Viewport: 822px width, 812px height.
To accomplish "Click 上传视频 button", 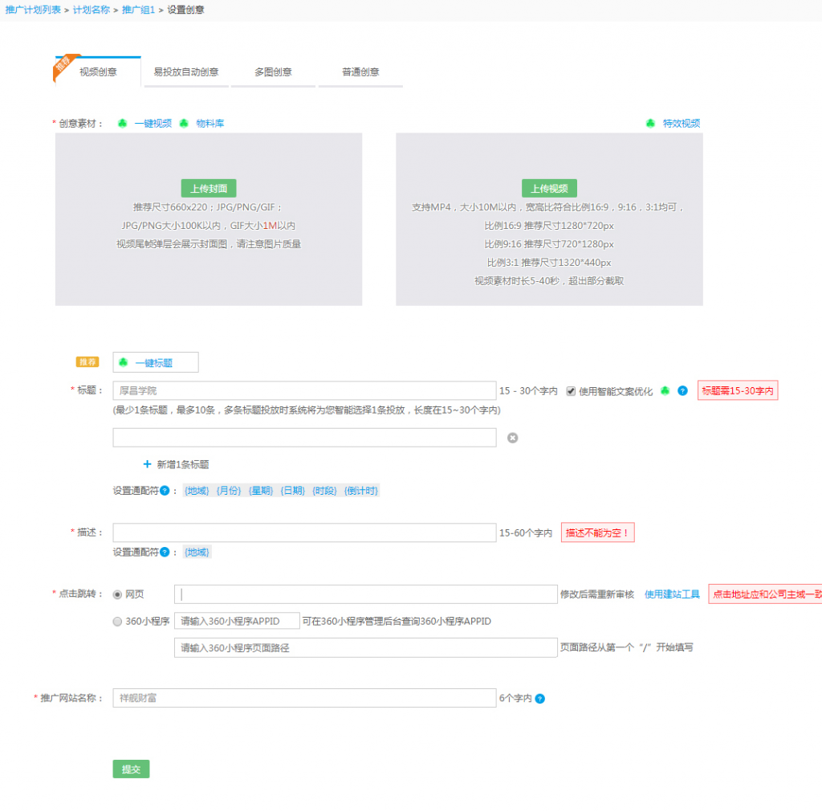I will [549, 188].
